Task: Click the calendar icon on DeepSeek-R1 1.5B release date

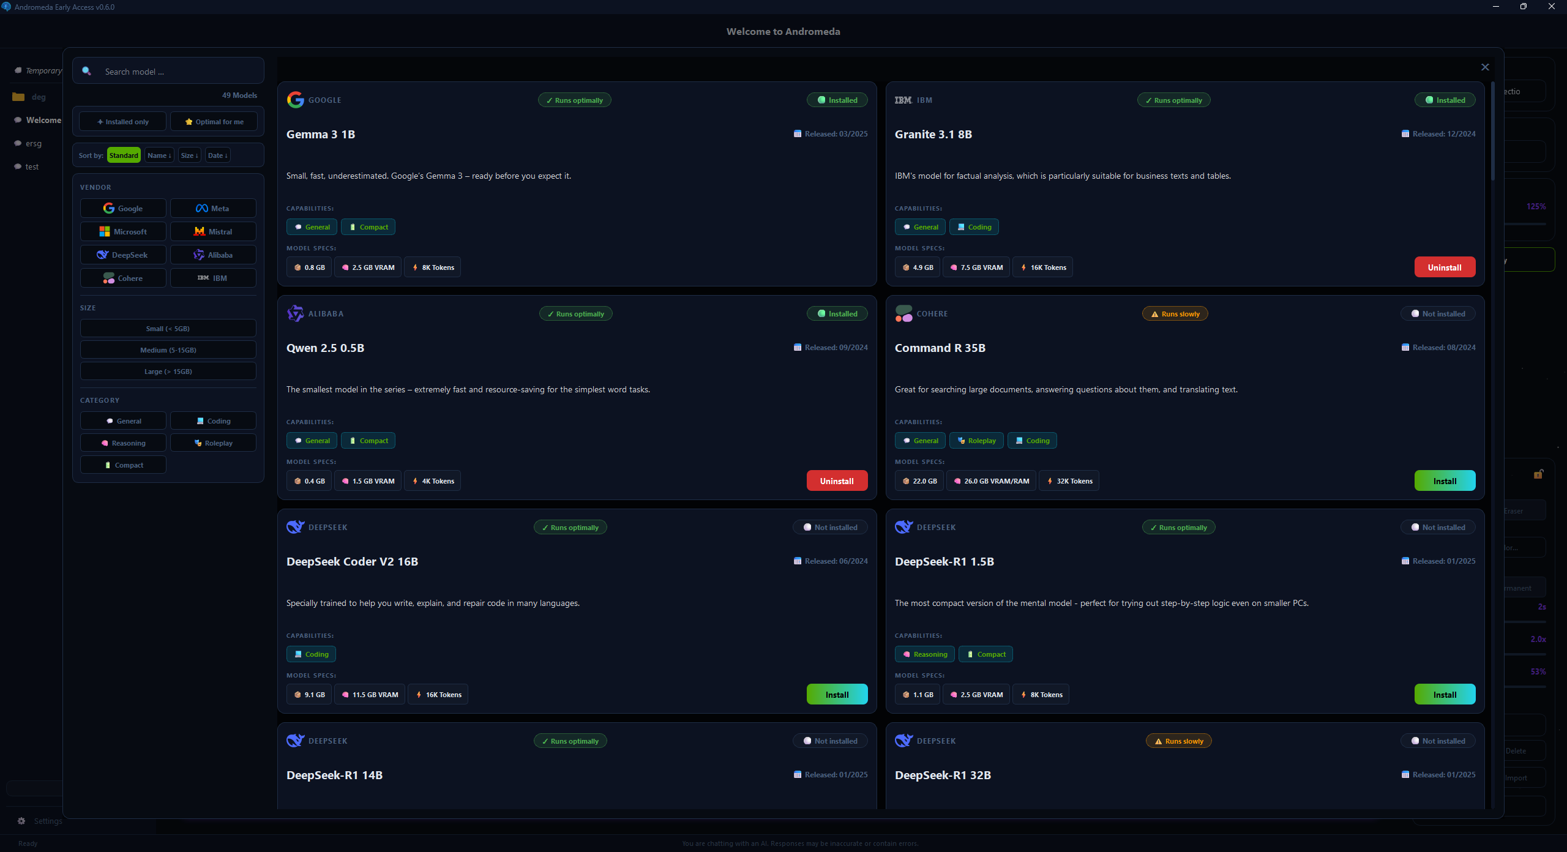Action: point(1405,561)
